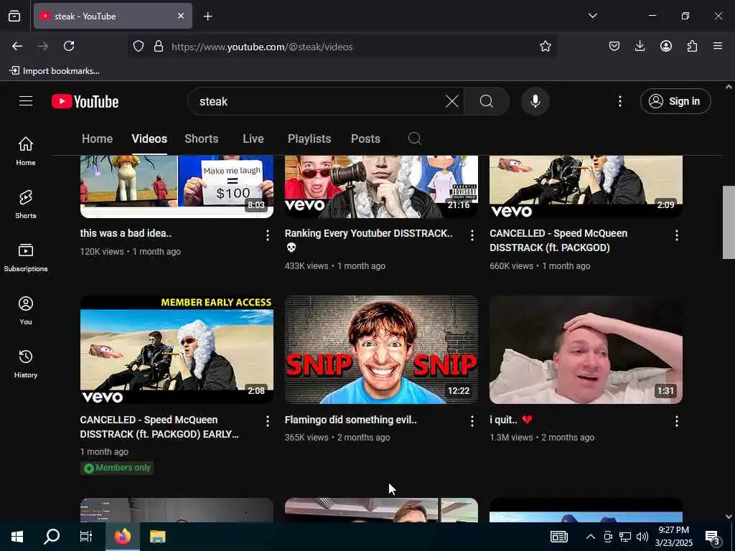Open History in the left sidebar
Image resolution: width=735 pixels, height=551 pixels.
point(26,364)
